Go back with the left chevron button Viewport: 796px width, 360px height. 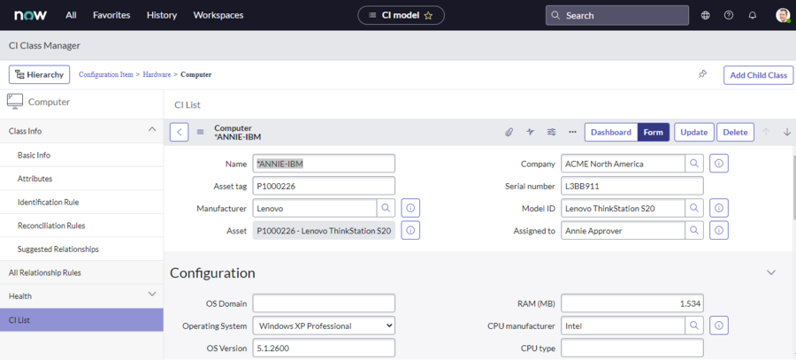pos(180,132)
